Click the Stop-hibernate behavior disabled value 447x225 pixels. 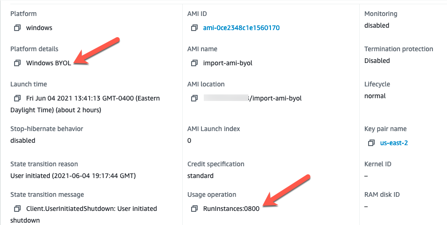23,140
